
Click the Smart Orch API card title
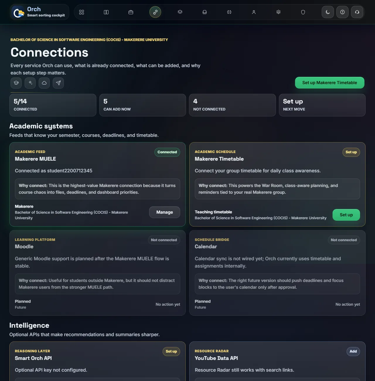(x=33, y=358)
